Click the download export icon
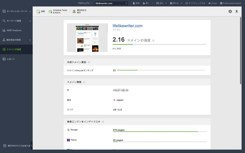This screenshot has width=245, height=153. point(236,11)
